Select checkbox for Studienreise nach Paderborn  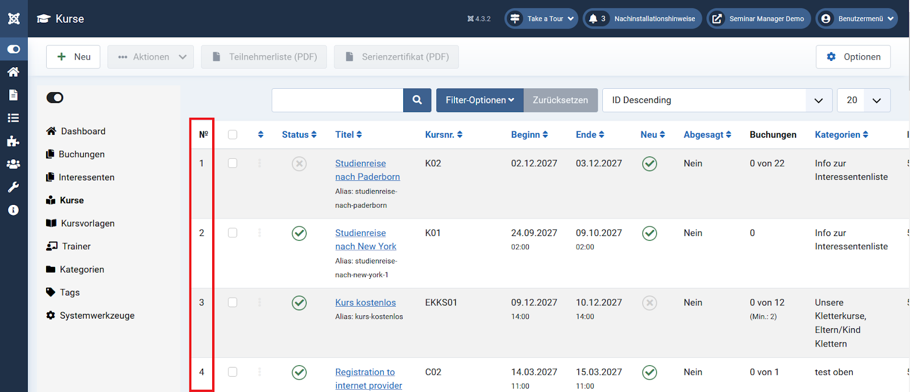pyautogui.click(x=233, y=163)
